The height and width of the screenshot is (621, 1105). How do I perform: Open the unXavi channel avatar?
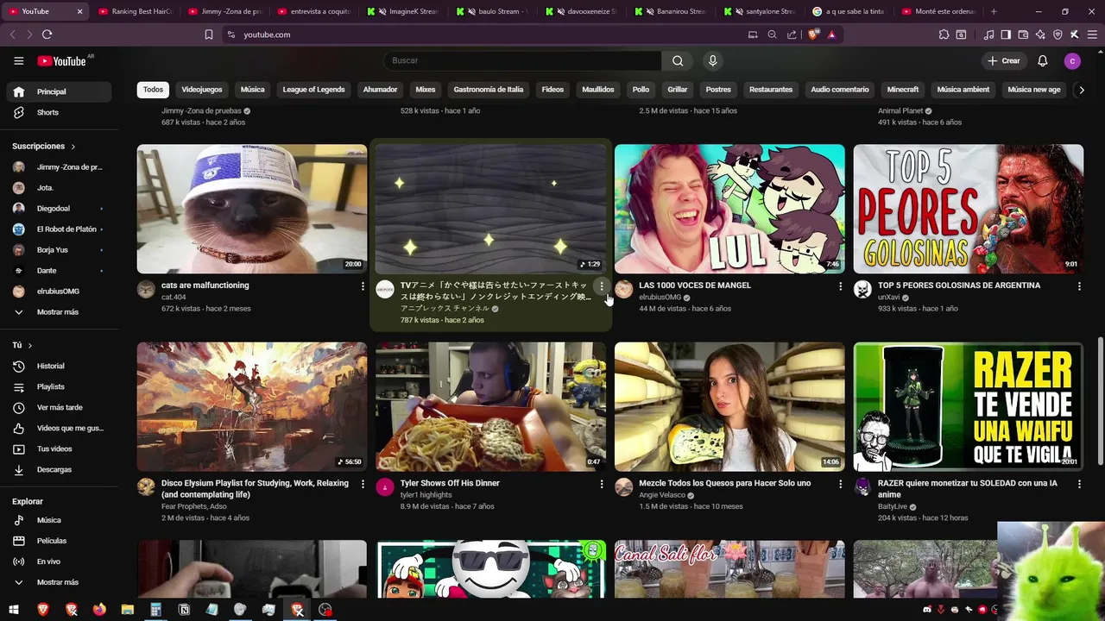pyautogui.click(x=862, y=290)
